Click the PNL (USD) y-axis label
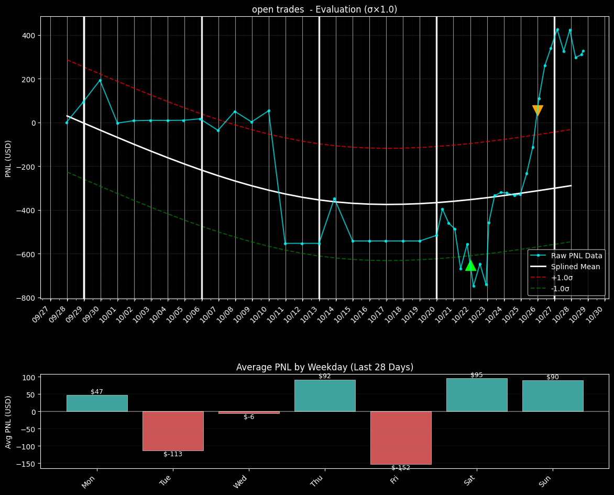This screenshot has width=614, height=495. click(x=8, y=158)
